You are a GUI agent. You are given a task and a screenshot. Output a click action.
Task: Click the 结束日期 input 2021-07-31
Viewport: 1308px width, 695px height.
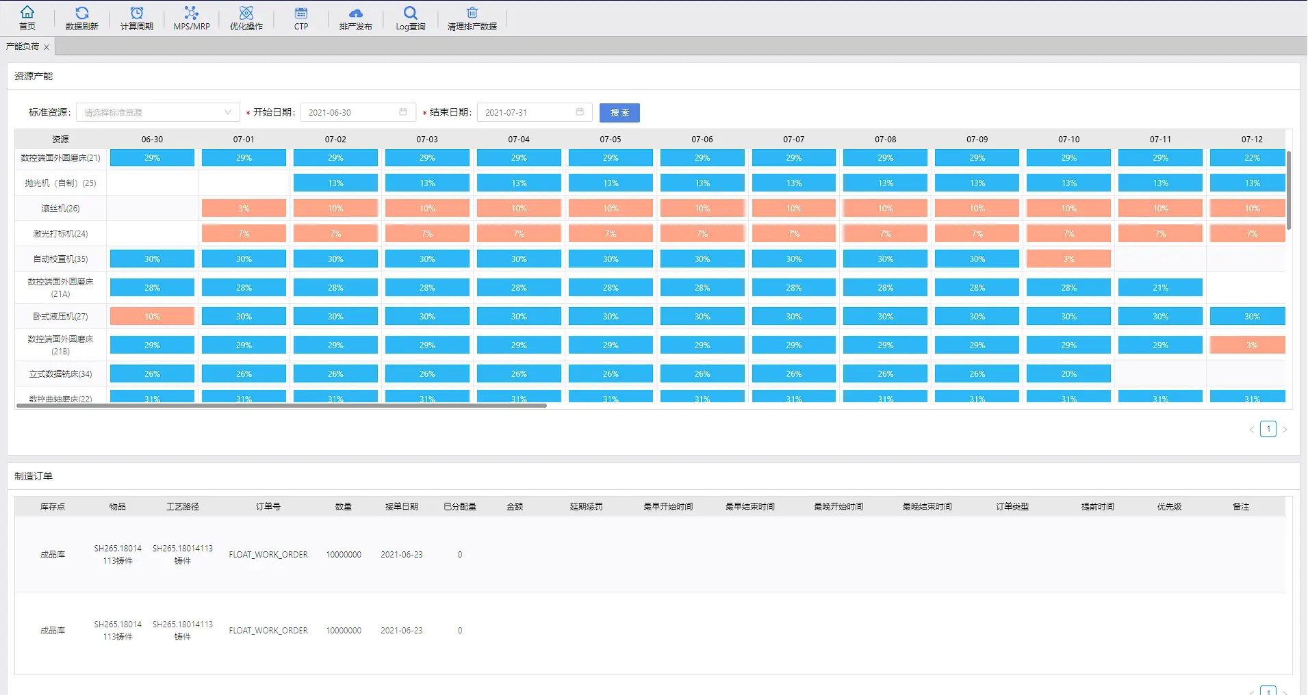pos(535,112)
